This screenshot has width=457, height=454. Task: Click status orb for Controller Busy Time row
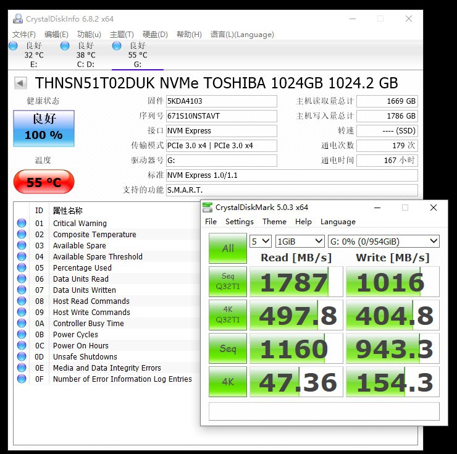pos(22,323)
